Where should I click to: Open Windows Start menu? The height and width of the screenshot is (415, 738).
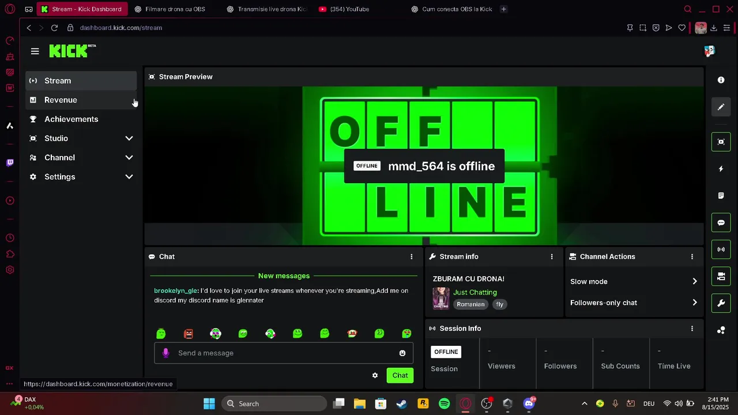point(209,403)
